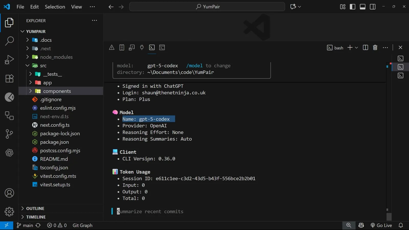The image size is (409, 230).
Task: Open the Edit menu
Action: pos(35,7)
